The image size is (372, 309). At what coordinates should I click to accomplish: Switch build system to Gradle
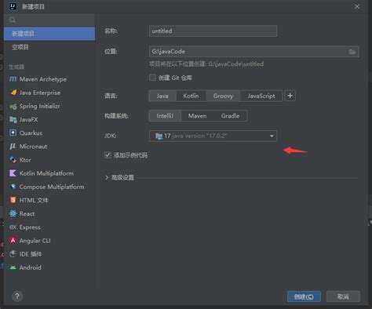tap(230, 116)
